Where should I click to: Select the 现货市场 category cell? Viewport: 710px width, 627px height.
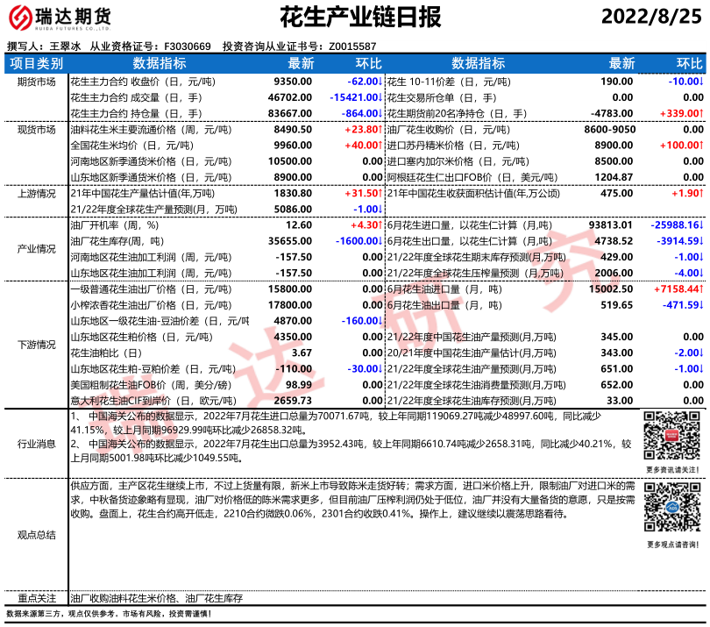tap(36, 130)
